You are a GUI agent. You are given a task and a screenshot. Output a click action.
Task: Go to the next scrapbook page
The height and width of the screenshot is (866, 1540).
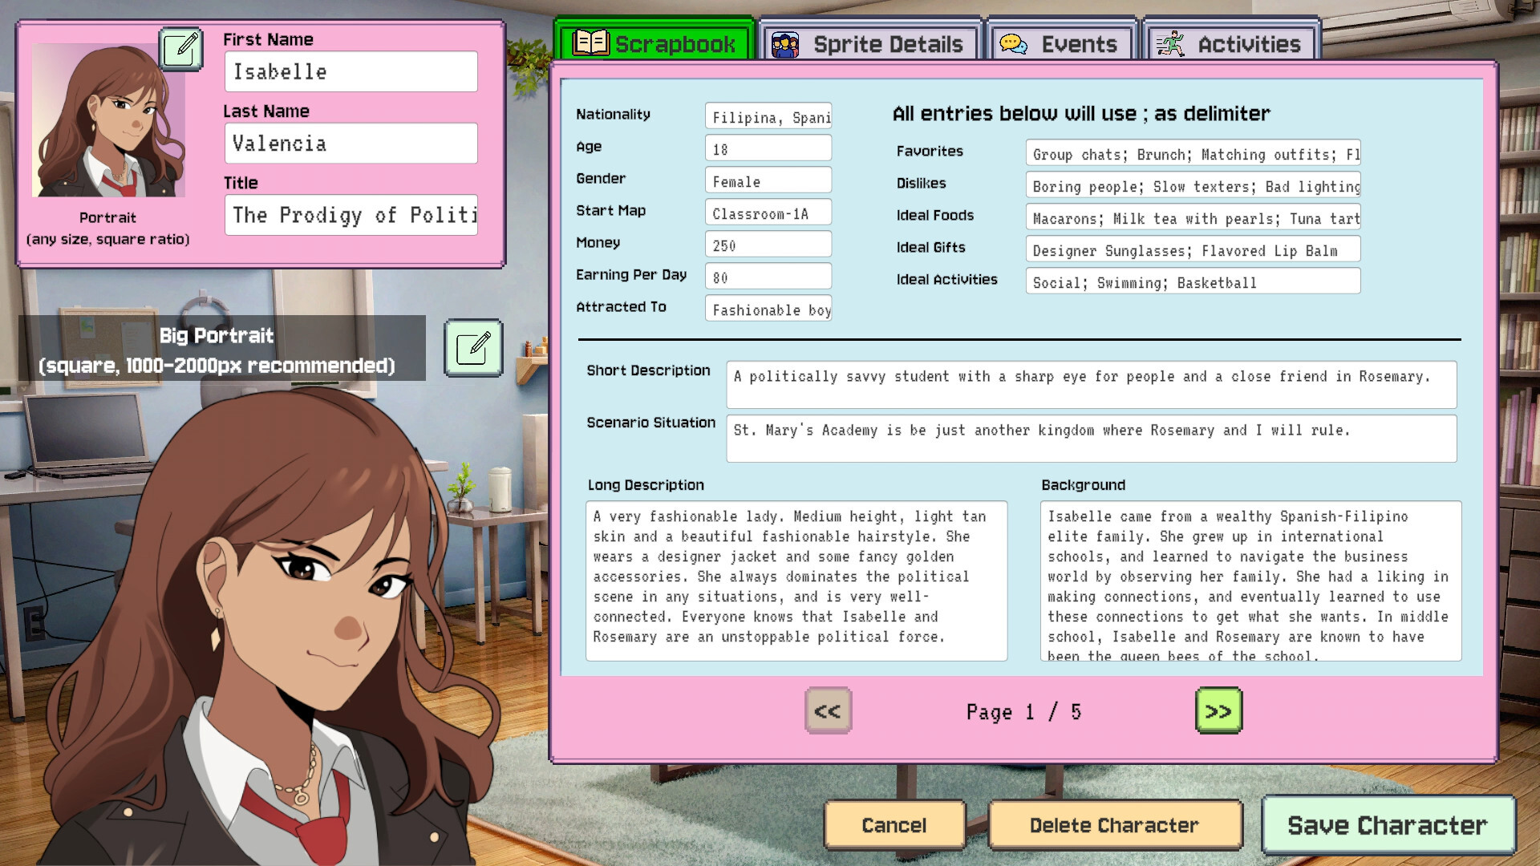click(x=1218, y=710)
